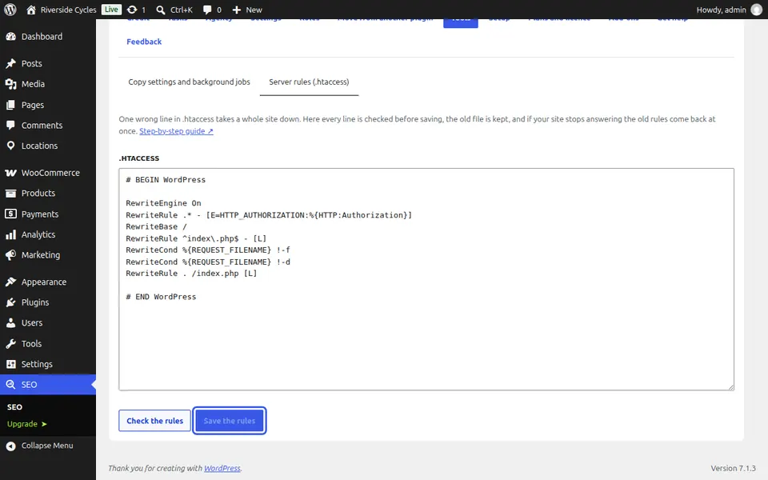
Task: Open the Settings sidebar icon
Action: point(10,364)
